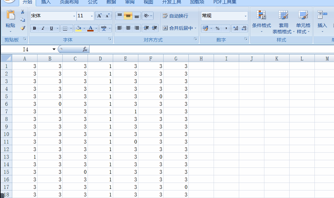Open 剪贴板 group dialog launcher
Screen dimensions: 334x198
pos(25,39)
